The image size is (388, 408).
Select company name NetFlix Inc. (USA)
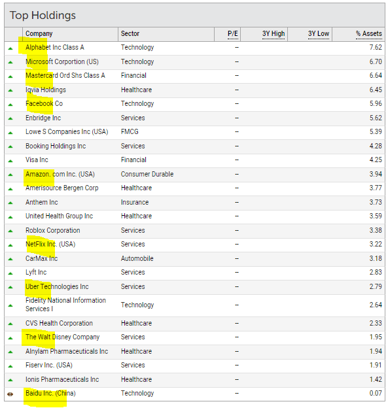pyautogui.click(x=50, y=244)
